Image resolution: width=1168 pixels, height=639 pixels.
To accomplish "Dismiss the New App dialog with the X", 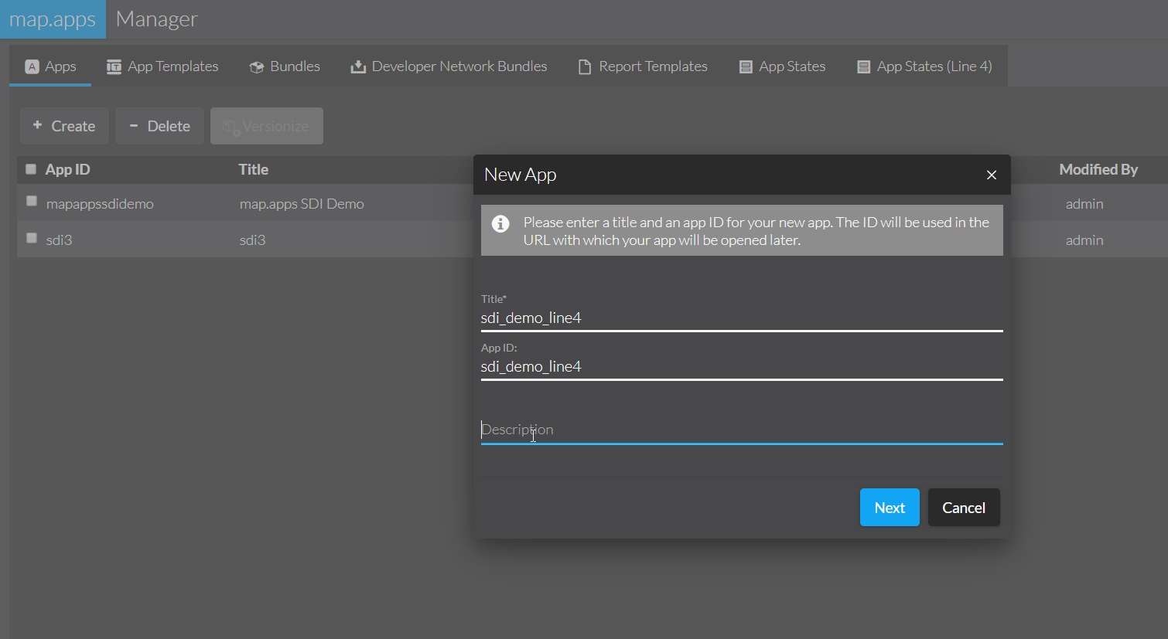I will click(x=991, y=175).
